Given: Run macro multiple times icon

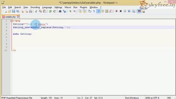Looking at the screenshot, I should click(x=129, y=11).
